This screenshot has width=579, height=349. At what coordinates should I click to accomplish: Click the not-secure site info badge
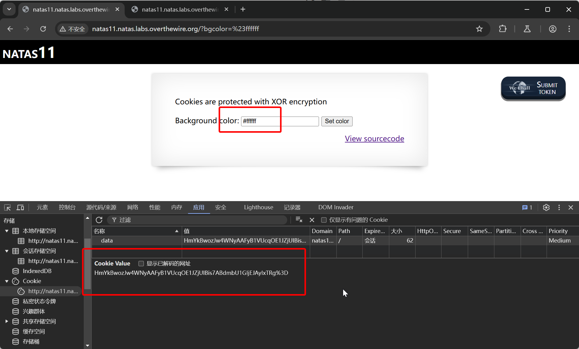(x=72, y=29)
